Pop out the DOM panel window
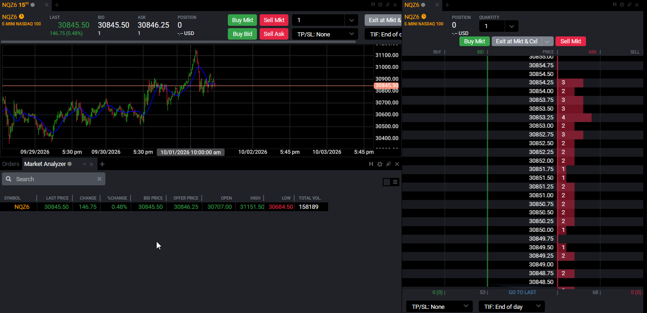 pyautogui.click(x=630, y=5)
